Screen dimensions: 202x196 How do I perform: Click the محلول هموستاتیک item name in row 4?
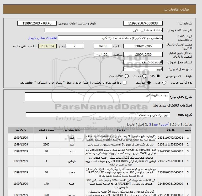121,161
